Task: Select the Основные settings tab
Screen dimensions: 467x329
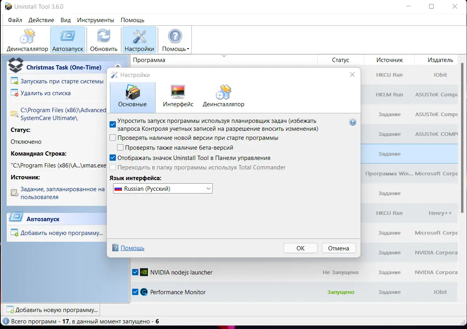Action: coord(132,97)
